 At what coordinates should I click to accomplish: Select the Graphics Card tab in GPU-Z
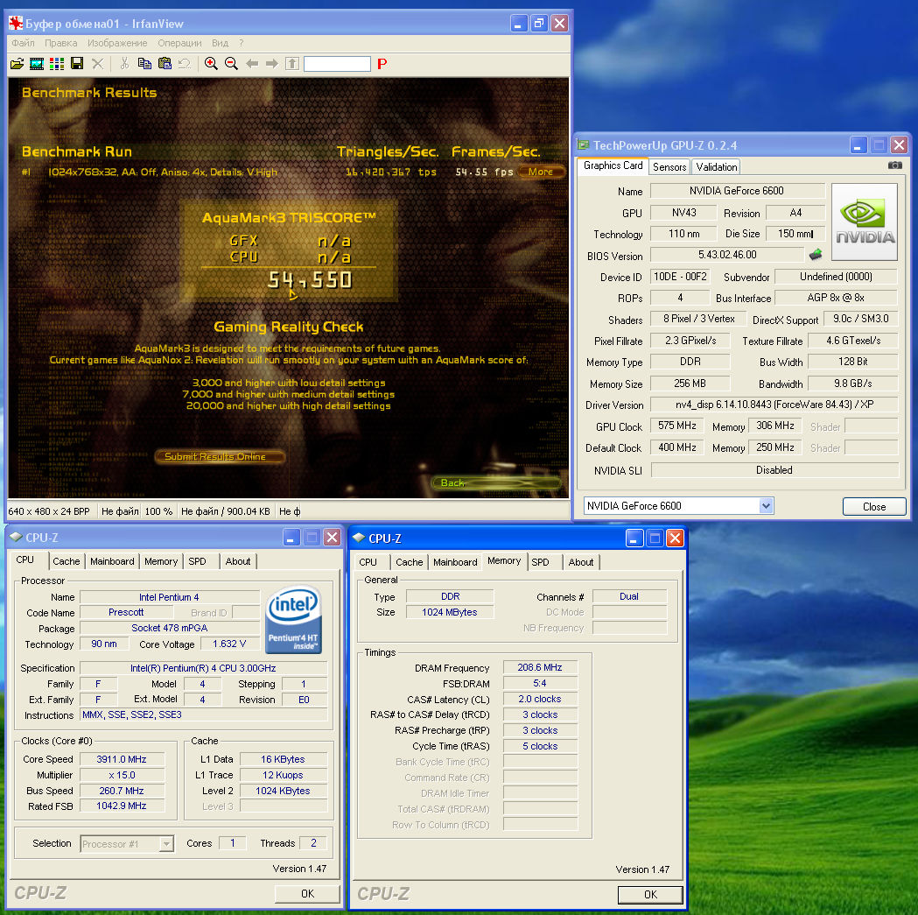(613, 165)
